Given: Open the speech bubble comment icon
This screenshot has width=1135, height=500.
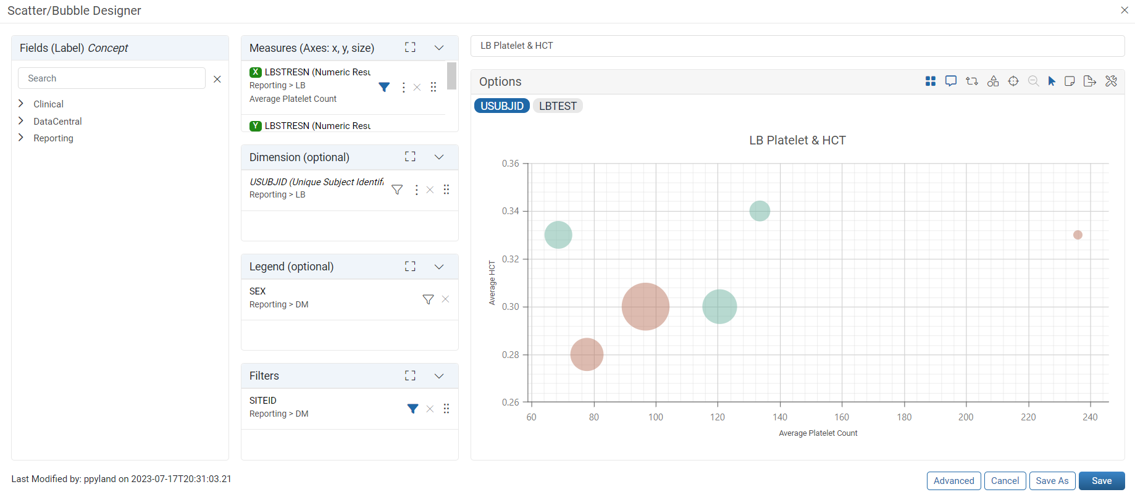Looking at the screenshot, I should (x=951, y=81).
